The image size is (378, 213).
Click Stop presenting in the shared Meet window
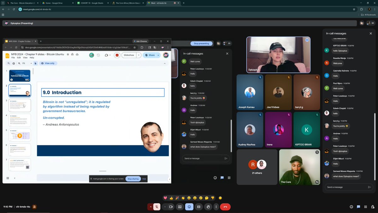coord(201,44)
